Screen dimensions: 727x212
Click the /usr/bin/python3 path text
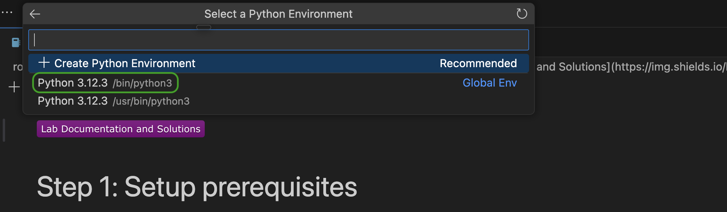151,102
